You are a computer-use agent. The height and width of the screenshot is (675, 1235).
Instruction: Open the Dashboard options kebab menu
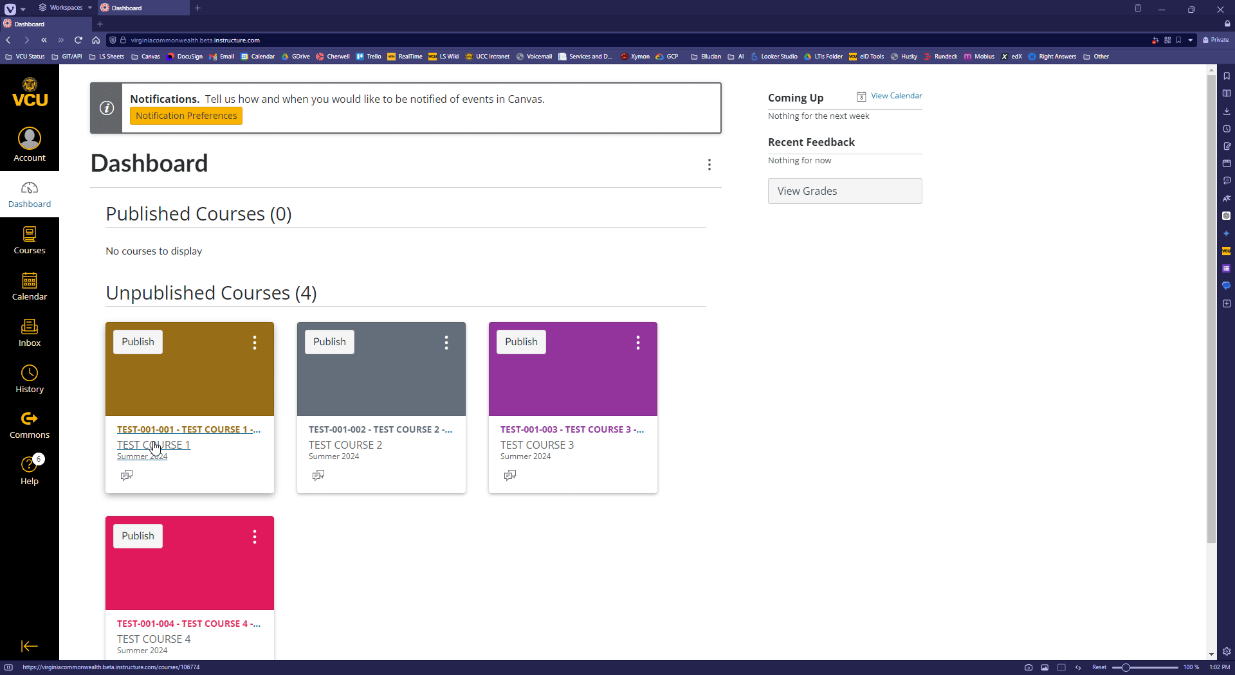709,165
